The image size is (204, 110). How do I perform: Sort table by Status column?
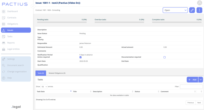click(x=147, y=92)
